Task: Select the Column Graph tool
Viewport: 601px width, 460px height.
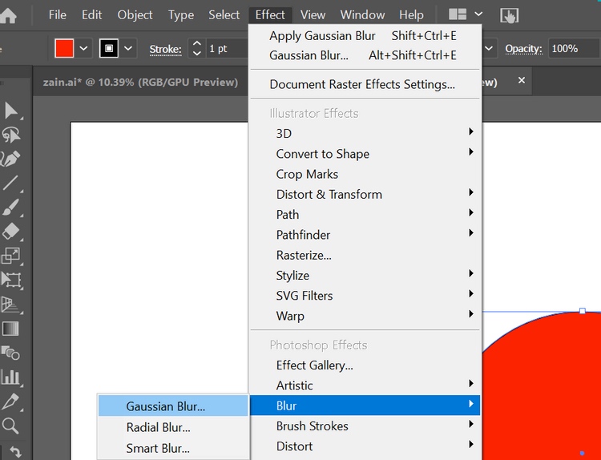Action: pos(10,377)
